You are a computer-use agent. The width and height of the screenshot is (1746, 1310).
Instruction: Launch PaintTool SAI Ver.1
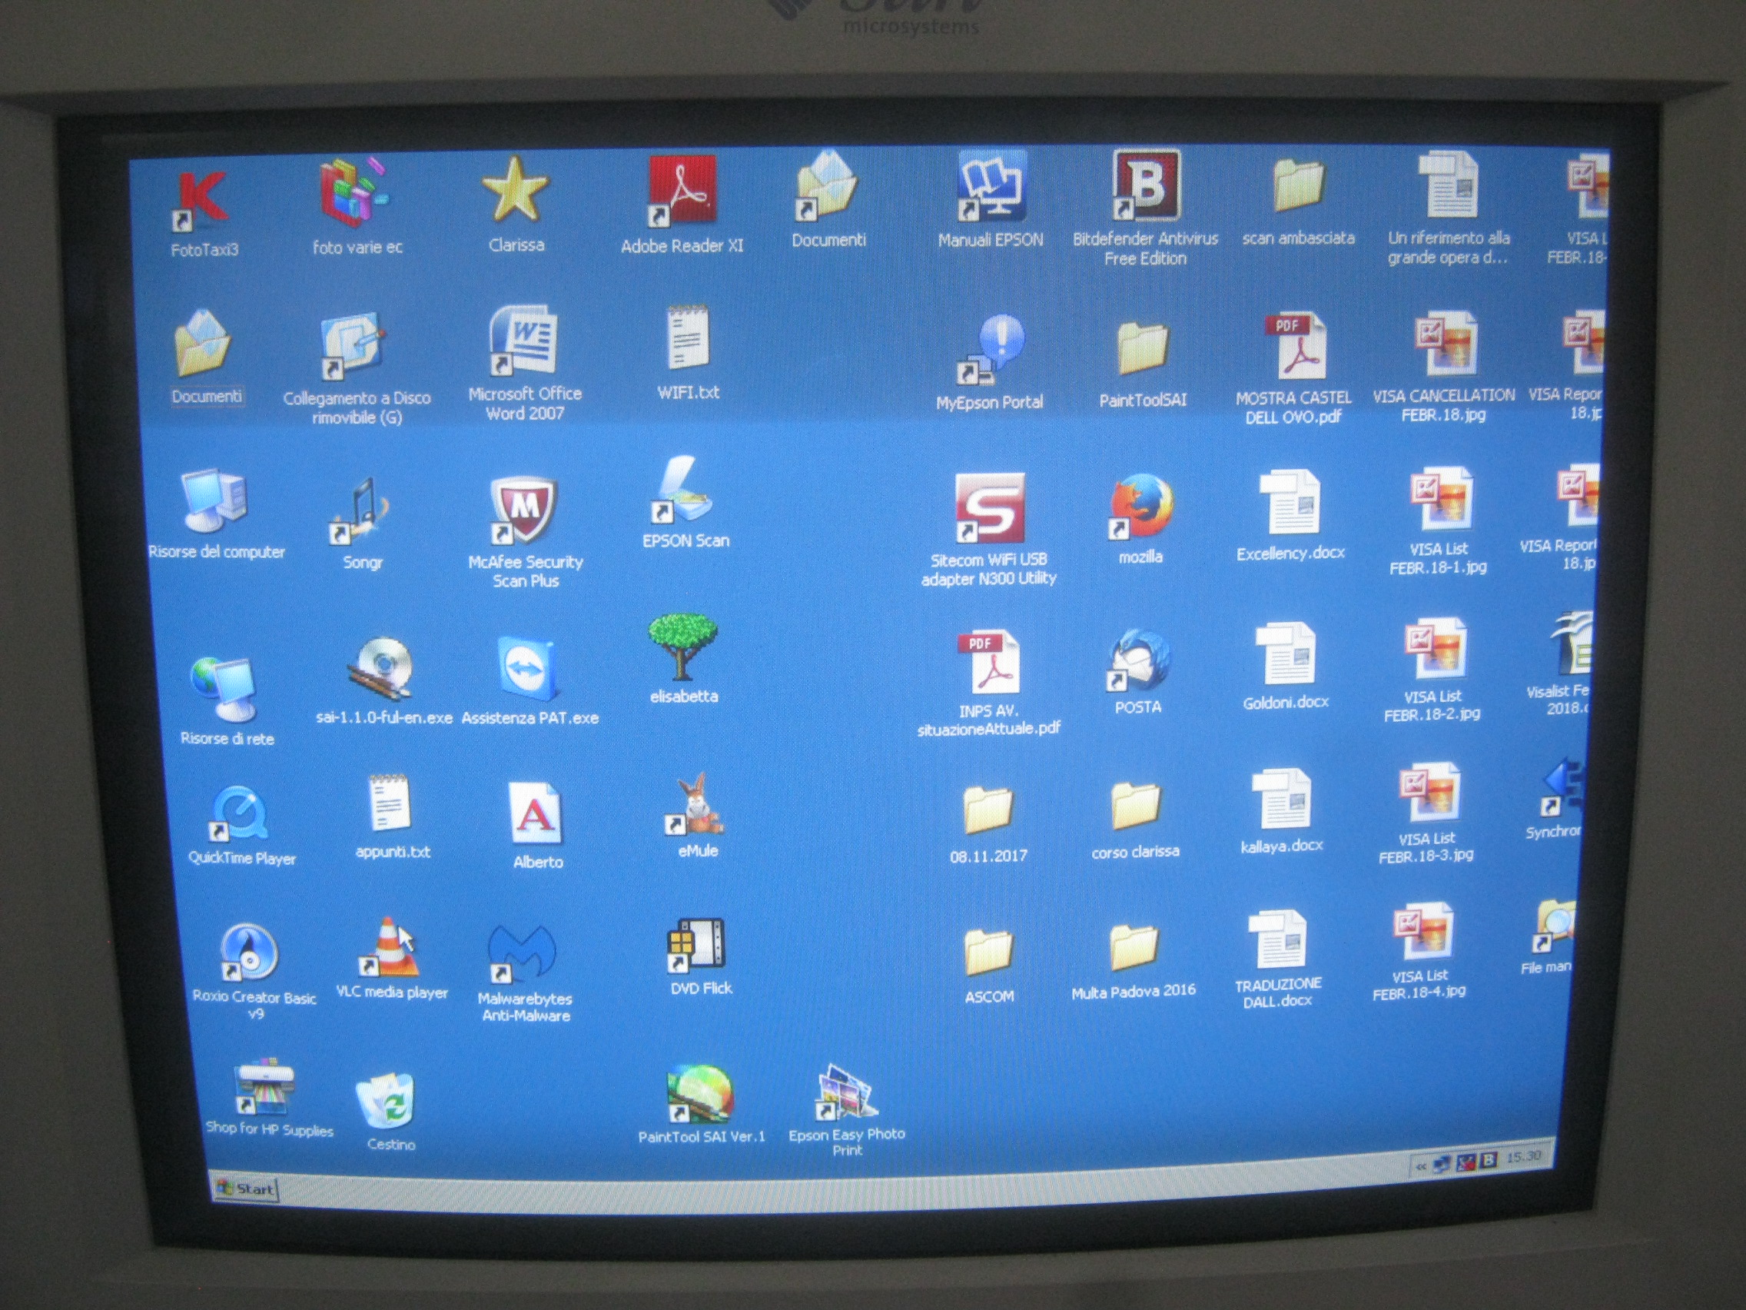coord(699,1095)
